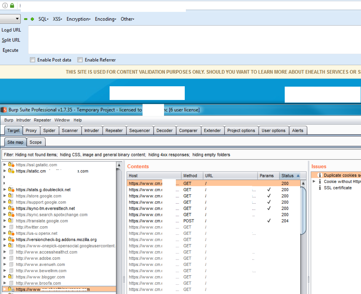The width and height of the screenshot is (361, 294).
Task: Open the Project options tab
Action: click(x=241, y=131)
